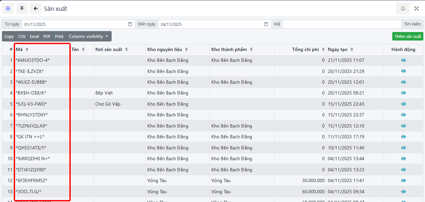View details of row *6MUO3TDO-4*
This screenshot has width=425, height=202.
403,60
